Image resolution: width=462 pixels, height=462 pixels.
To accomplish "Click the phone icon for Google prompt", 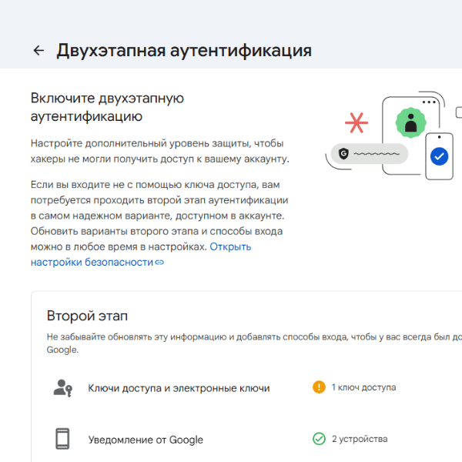I will pyautogui.click(x=62, y=439).
